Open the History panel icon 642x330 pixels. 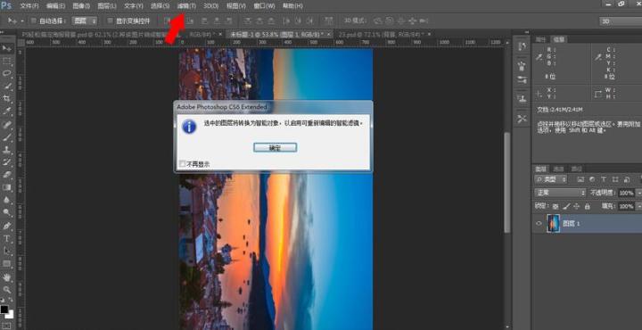pyautogui.click(x=522, y=46)
